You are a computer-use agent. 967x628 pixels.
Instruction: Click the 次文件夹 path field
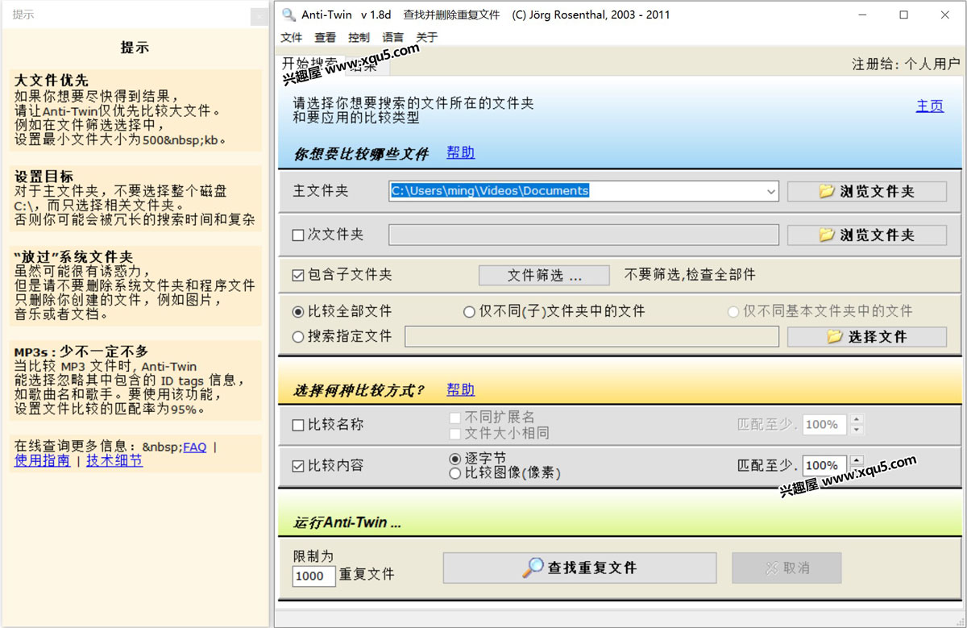coord(583,235)
